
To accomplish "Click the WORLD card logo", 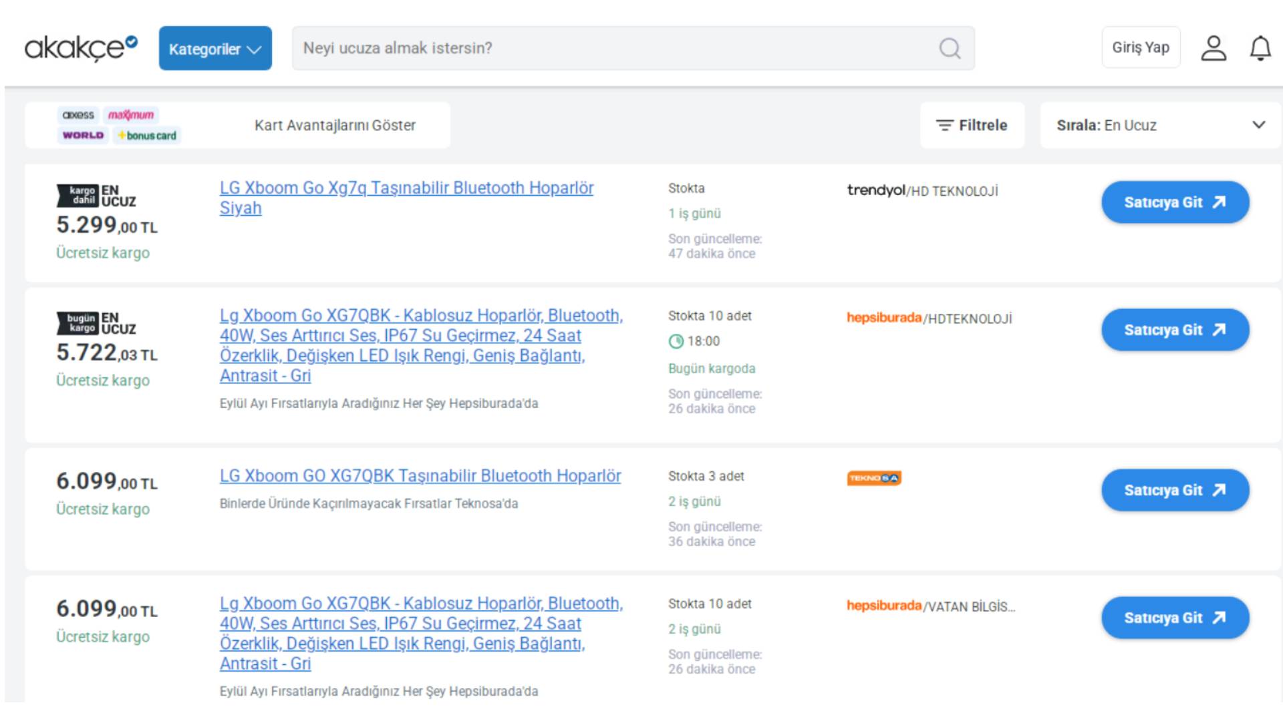I will (x=83, y=136).
